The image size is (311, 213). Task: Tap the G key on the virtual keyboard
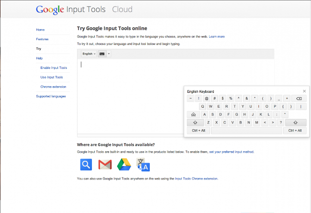(237, 114)
